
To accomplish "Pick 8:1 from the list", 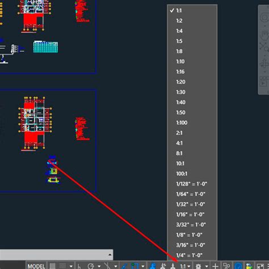I will (192, 153).
